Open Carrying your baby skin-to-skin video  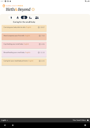point(24,28)
